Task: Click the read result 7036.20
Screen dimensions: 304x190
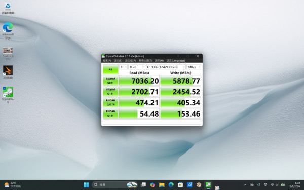Action: pyautogui.click(x=139, y=81)
